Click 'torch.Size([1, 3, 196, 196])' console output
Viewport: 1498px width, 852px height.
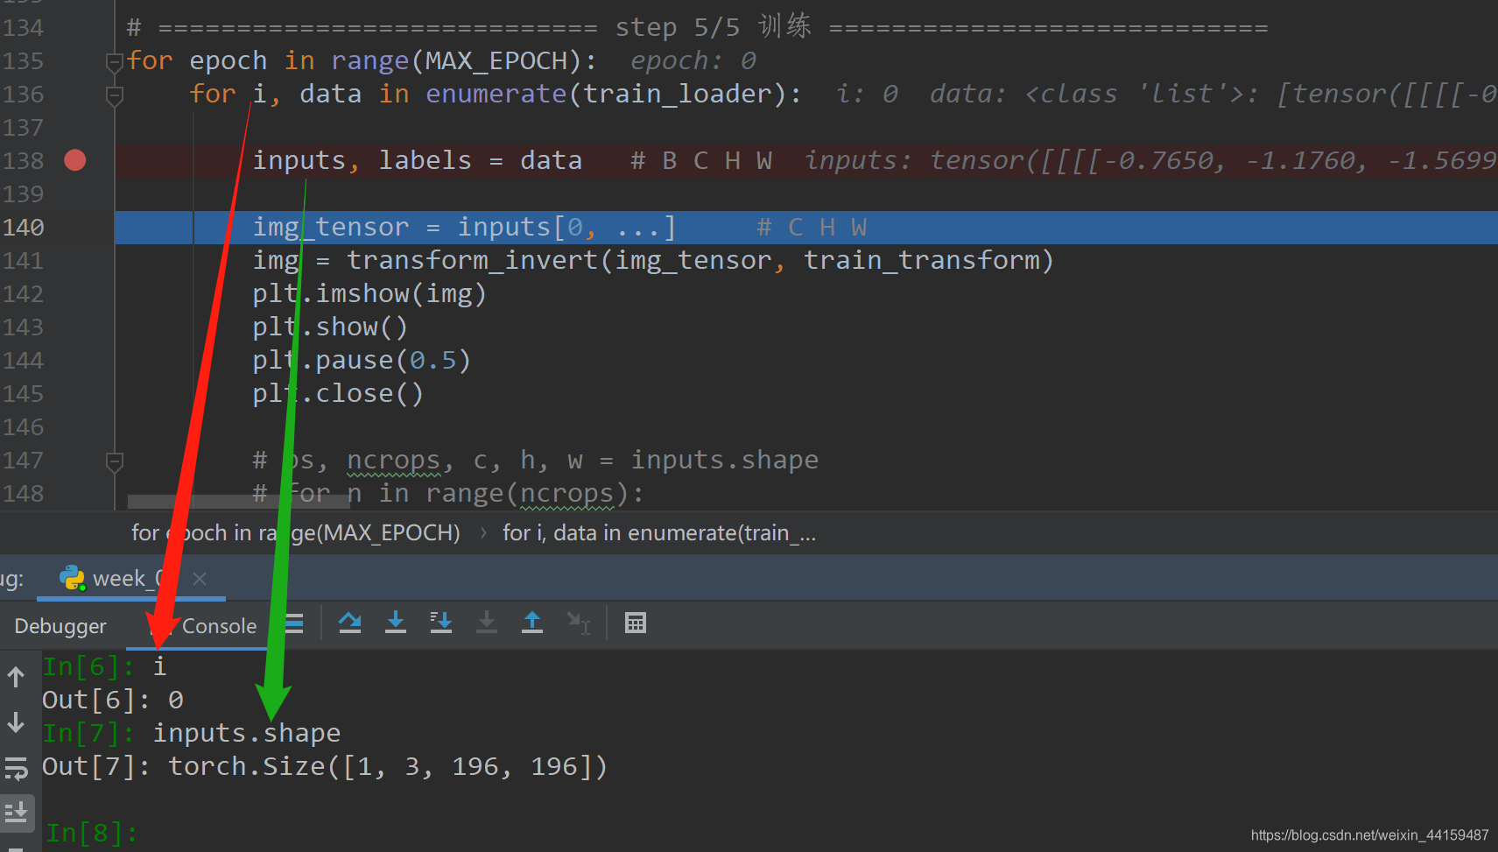[388, 766]
